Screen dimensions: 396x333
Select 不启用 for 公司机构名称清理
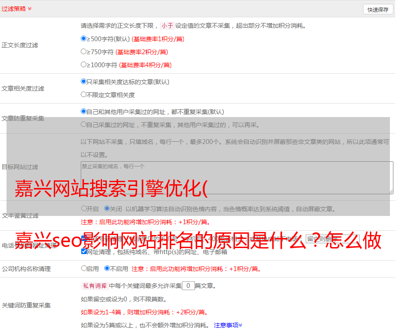click(107, 268)
